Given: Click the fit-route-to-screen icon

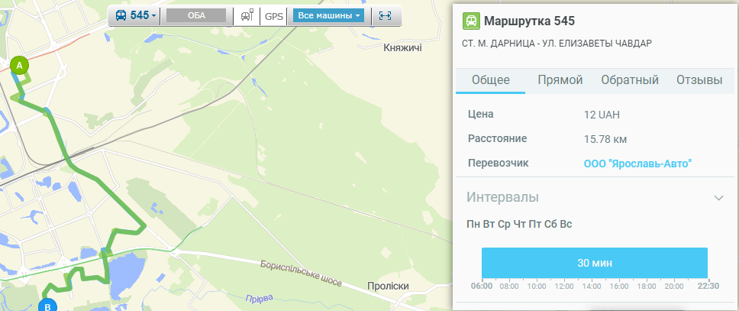Looking at the screenshot, I should pyautogui.click(x=386, y=15).
